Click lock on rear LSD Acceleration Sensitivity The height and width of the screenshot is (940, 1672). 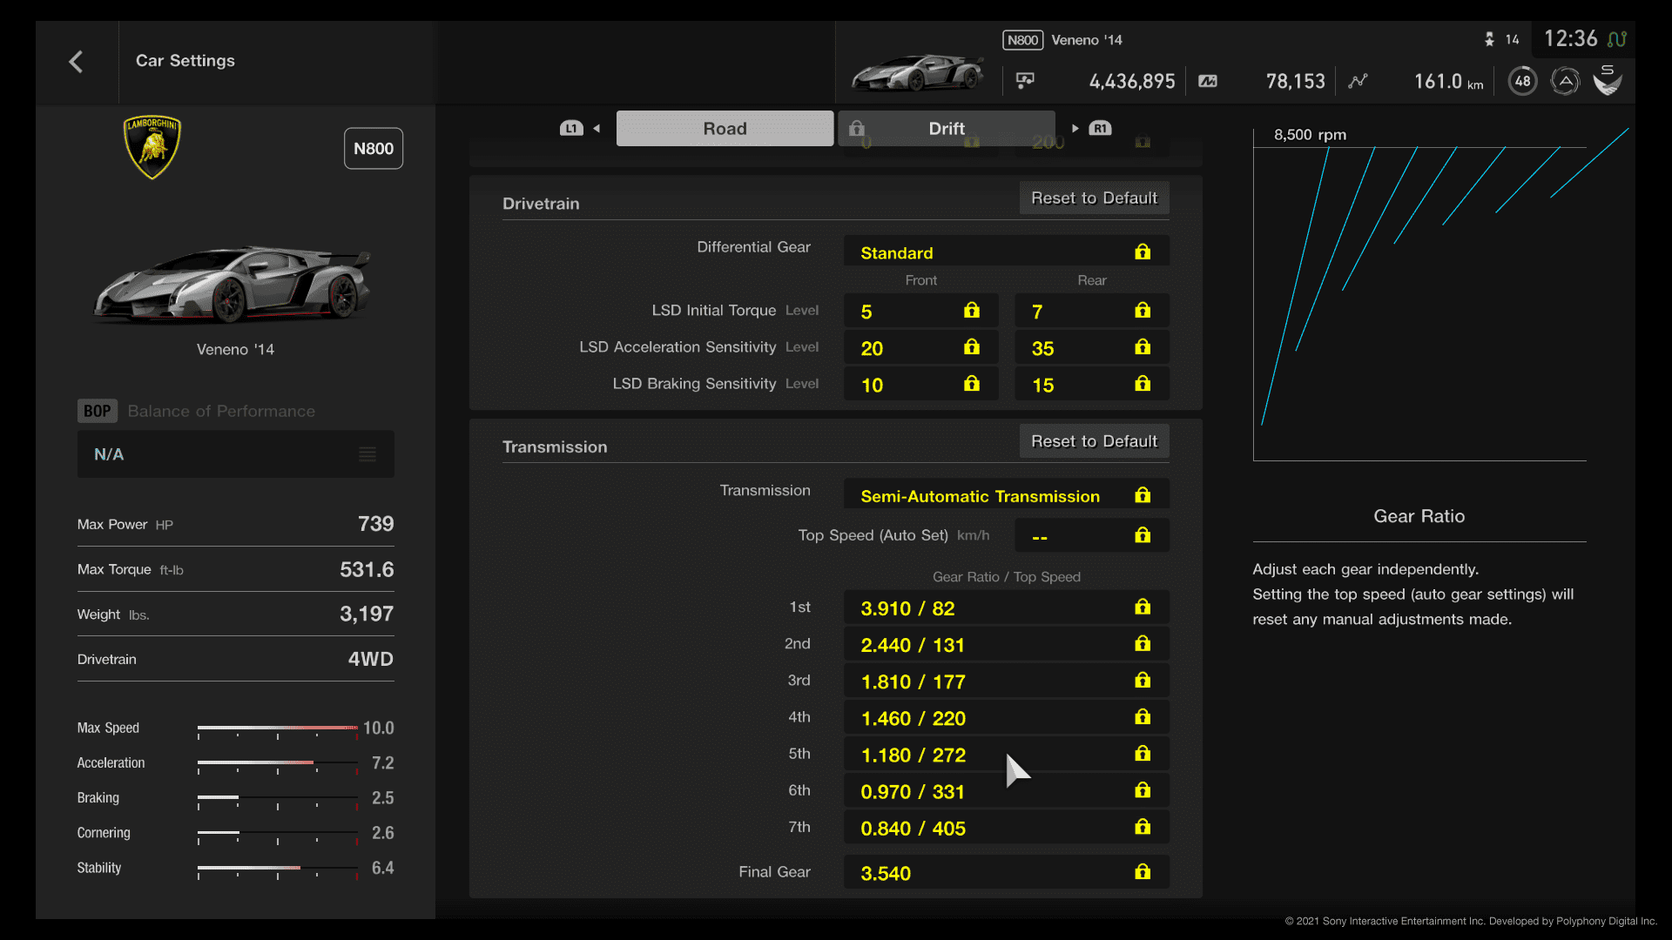(x=1143, y=346)
